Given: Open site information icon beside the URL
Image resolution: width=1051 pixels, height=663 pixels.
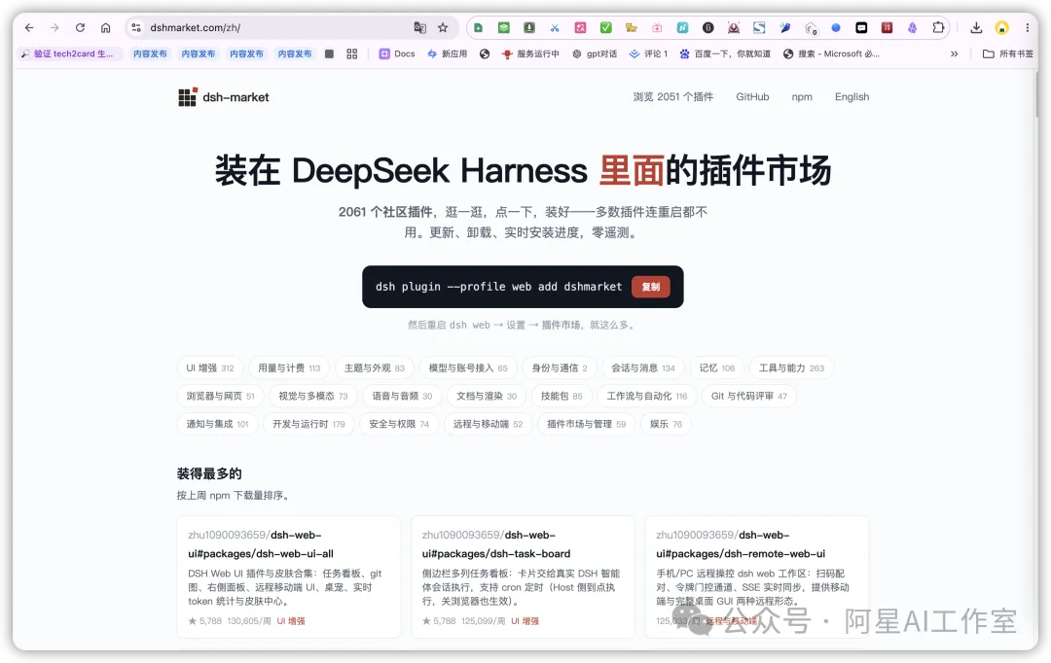Looking at the screenshot, I should point(136,27).
